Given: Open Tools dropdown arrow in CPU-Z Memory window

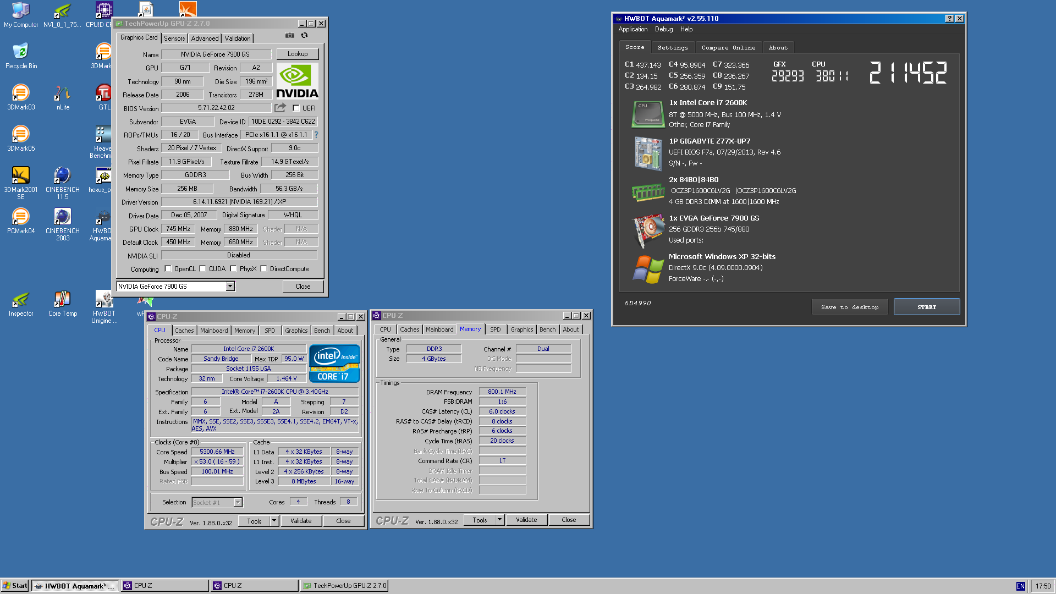Looking at the screenshot, I should pyautogui.click(x=499, y=519).
